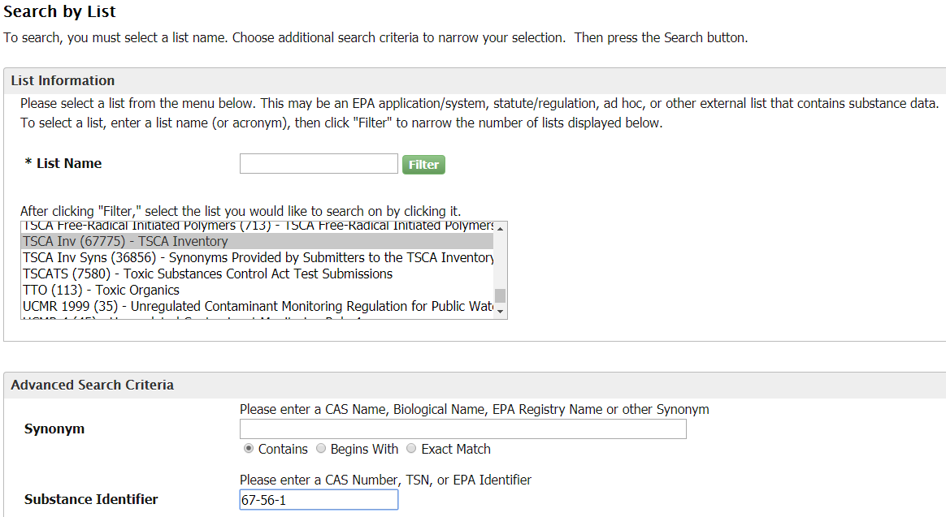
Task: Choose the Begins With radio option
Action: [x=321, y=449]
